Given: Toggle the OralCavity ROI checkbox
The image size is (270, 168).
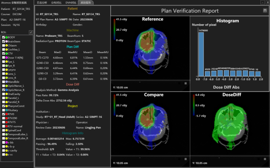Looking at the screenshot, I should (x=3, y=94).
